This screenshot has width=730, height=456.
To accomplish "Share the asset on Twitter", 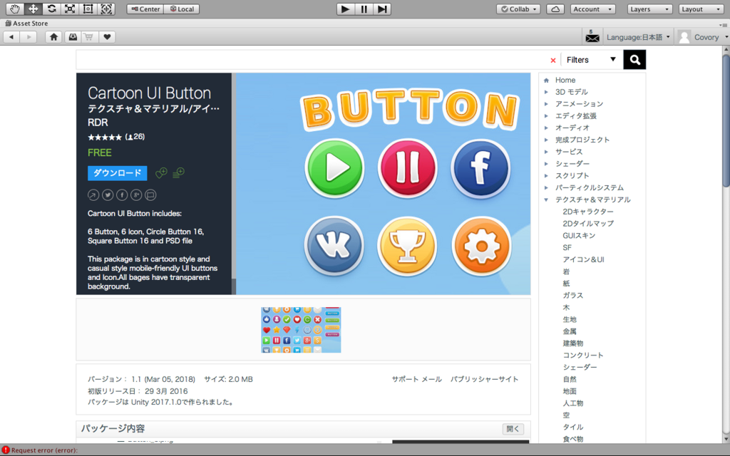I will [x=108, y=195].
